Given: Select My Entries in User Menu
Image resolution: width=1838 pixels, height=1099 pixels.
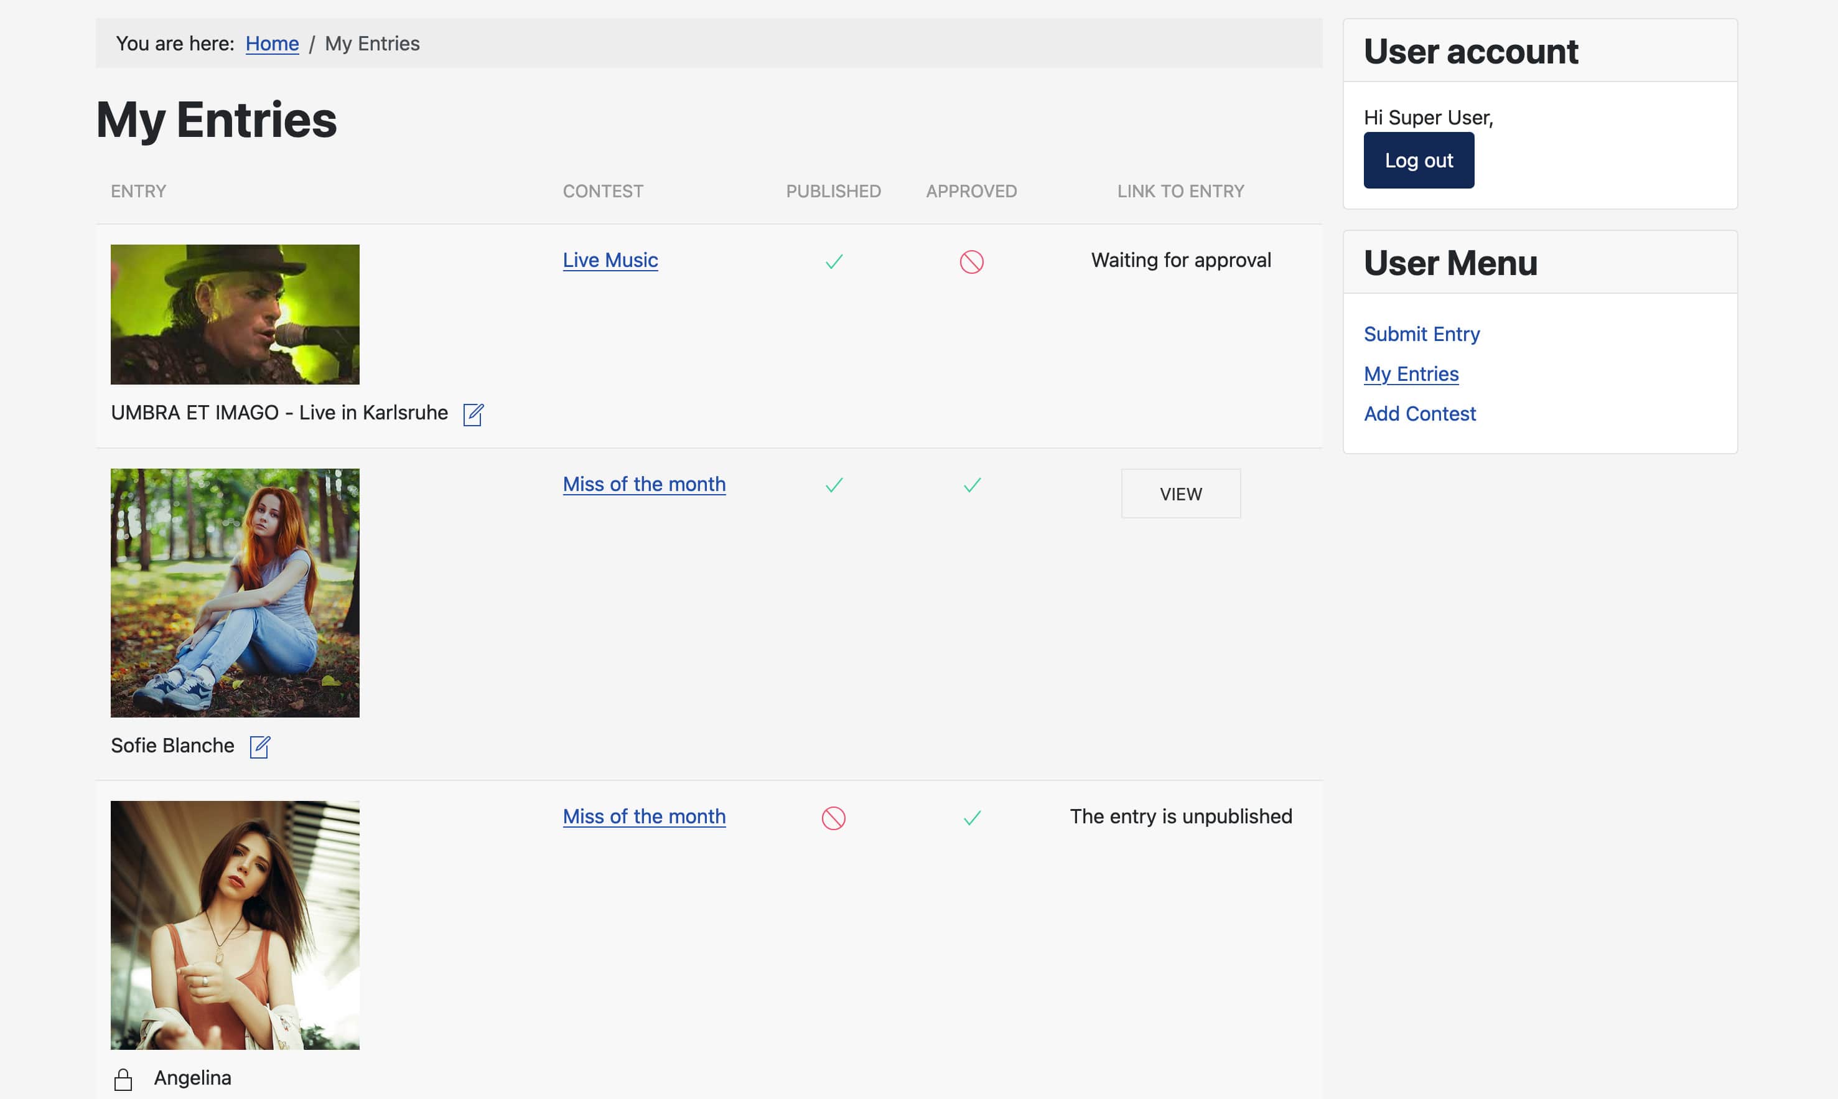Looking at the screenshot, I should point(1411,374).
